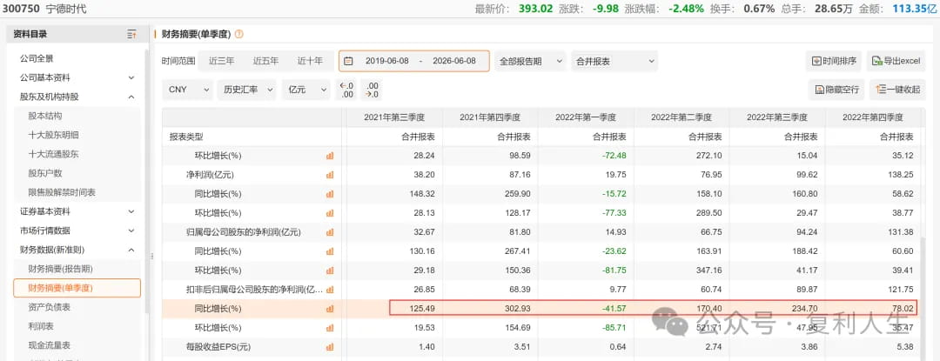
Task: Click the 2022年第四季度 column header
Action: point(873,117)
